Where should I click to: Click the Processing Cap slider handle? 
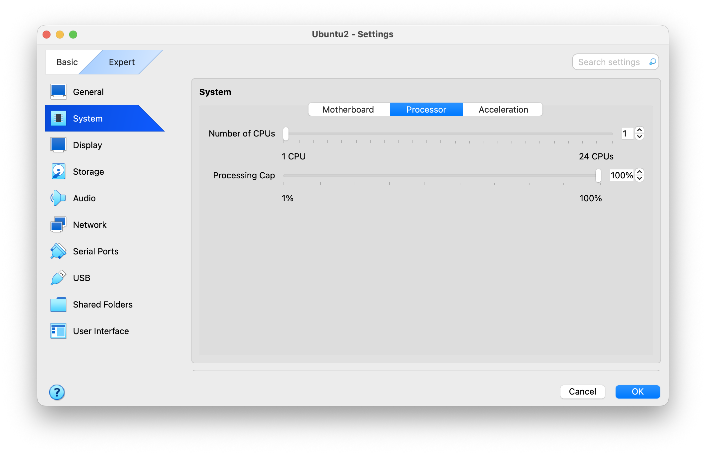pyautogui.click(x=598, y=175)
